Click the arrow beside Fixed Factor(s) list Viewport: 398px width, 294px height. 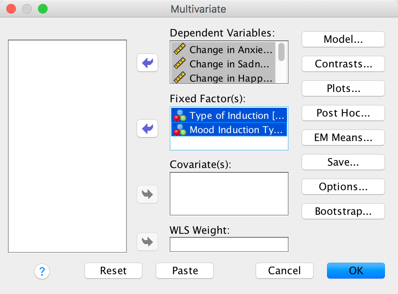(147, 129)
